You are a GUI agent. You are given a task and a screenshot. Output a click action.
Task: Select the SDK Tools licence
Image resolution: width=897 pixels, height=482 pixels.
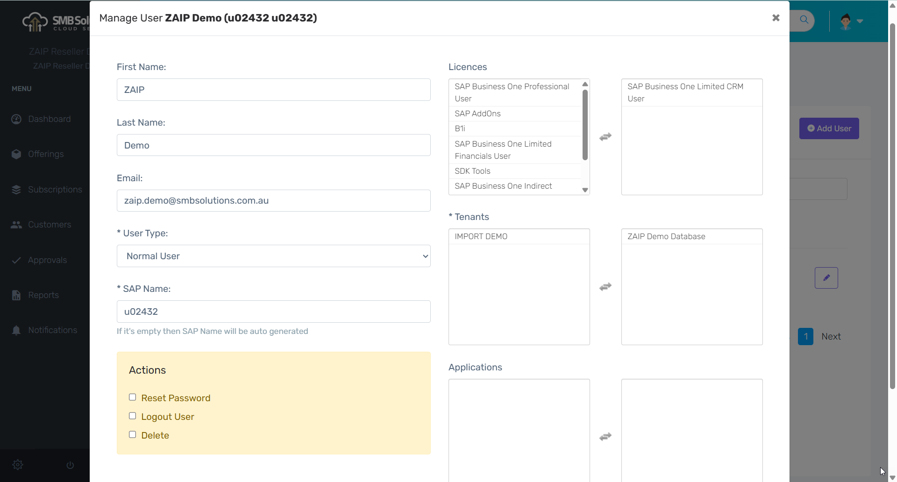515,171
